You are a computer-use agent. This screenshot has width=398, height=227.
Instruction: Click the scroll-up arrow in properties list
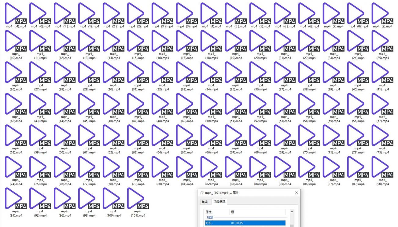(x=292, y=212)
